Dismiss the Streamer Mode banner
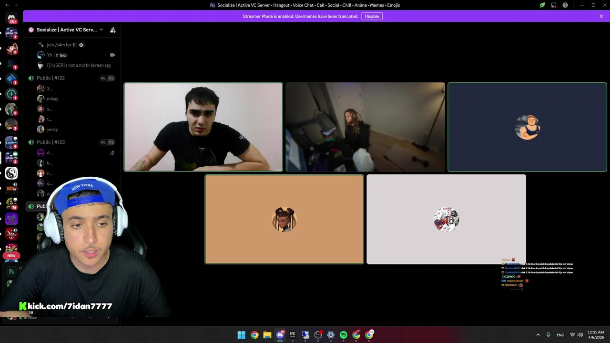The image size is (610, 343). (x=601, y=16)
